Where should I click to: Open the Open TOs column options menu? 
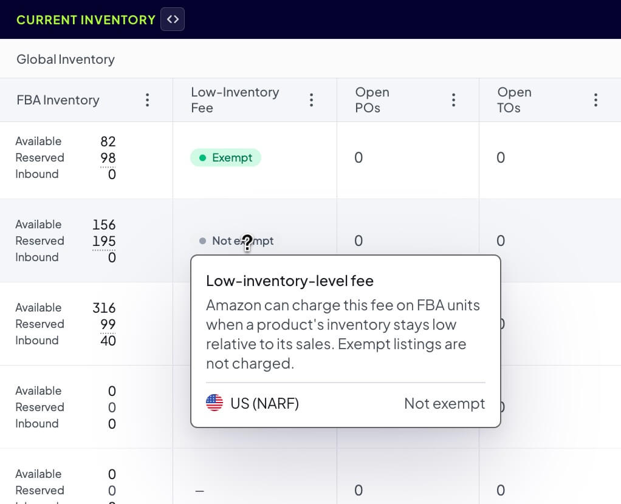596,100
